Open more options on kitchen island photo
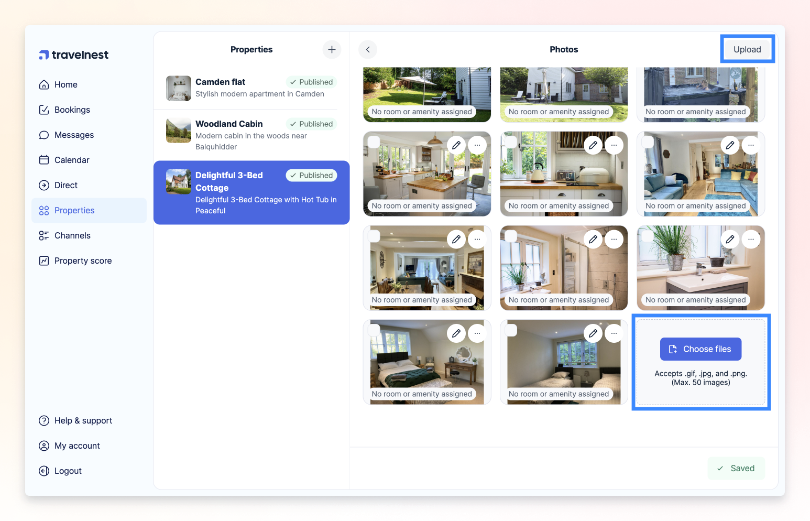Screen dimensions: 810x521 (477, 145)
